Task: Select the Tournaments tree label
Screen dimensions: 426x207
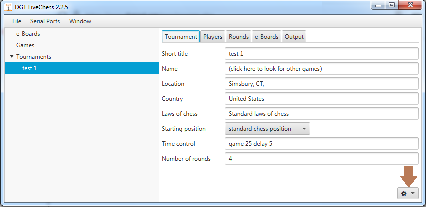Action: coord(34,56)
